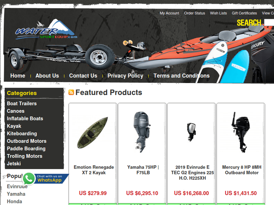274x205 pixels.
Task: Open Terms and Conditions page
Action: 181,76
